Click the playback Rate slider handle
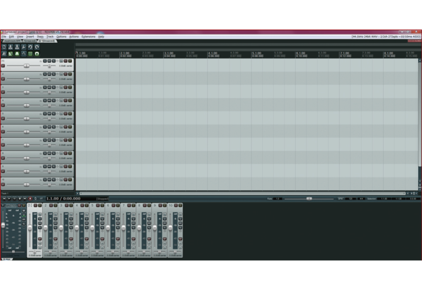This screenshot has width=422, height=290. [309, 199]
